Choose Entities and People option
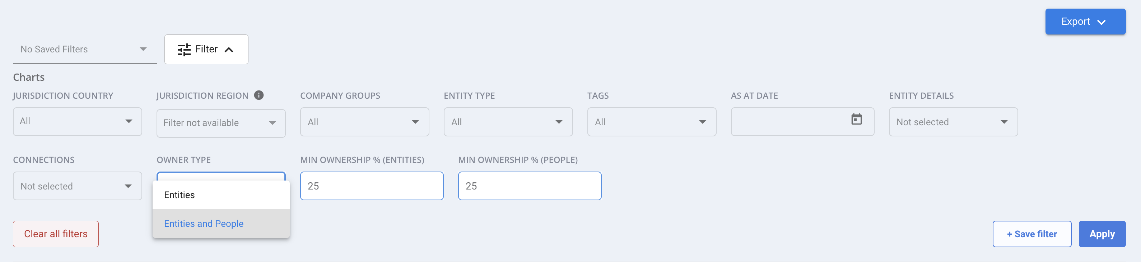Viewport: 1141px width, 262px height. coord(221,224)
